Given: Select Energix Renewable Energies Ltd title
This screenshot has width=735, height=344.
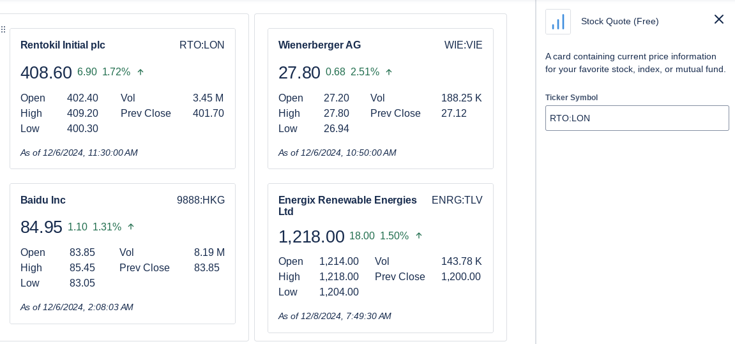Looking at the screenshot, I should pos(348,206).
